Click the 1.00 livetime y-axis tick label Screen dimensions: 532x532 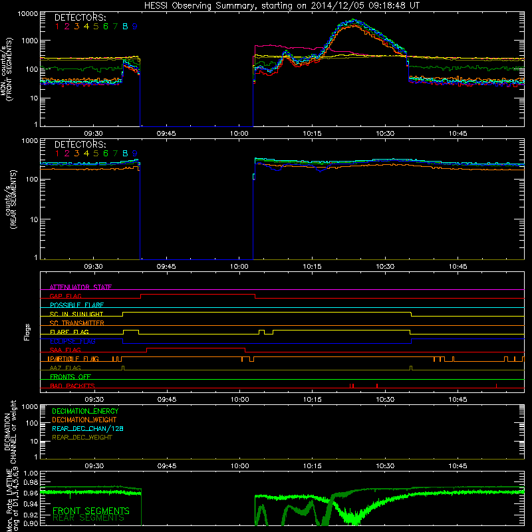pyautogui.click(x=31, y=473)
